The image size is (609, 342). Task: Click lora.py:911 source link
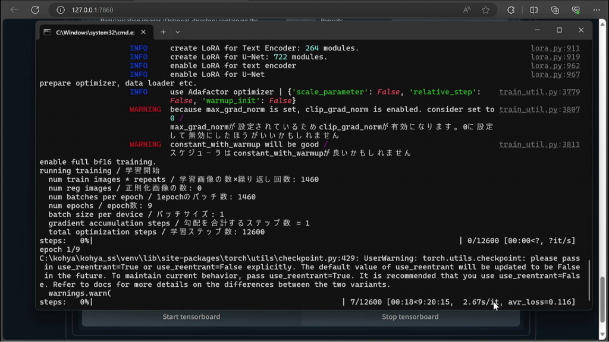click(555, 48)
